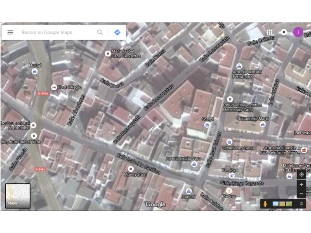Zoom in with the plus button
The height and width of the screenshot is (233, 311).
301,185
